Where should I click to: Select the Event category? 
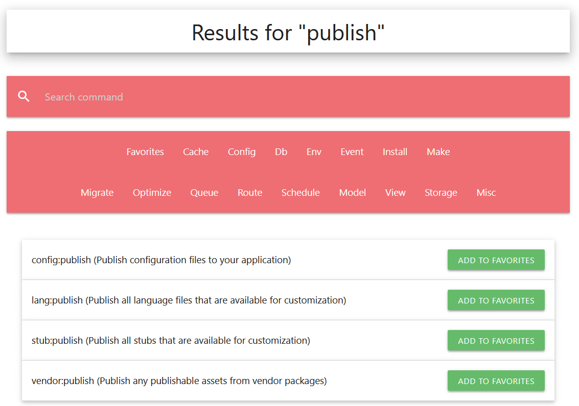click(352, 152)
